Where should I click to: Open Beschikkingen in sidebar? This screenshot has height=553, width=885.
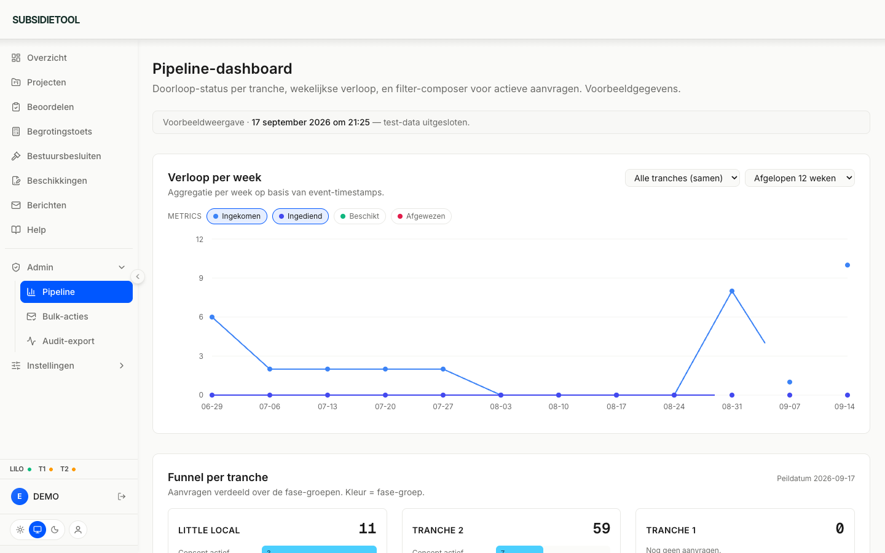(x=69, y=181)
